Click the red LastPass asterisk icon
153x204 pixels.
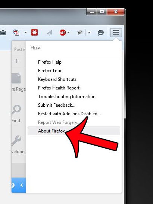tap(34, 33)
